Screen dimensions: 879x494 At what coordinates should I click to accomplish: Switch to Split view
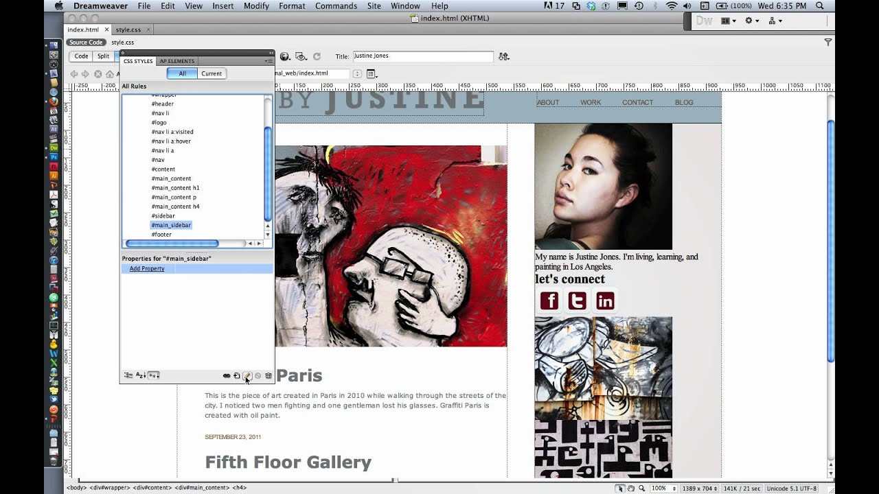click(x=103, y=56)
